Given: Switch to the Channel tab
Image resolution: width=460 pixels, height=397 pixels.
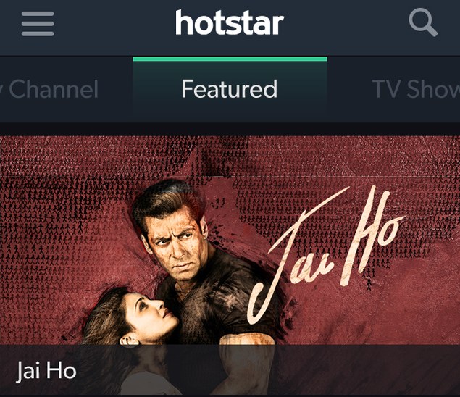Looking at the screenshot, I should tap(50, 89).
